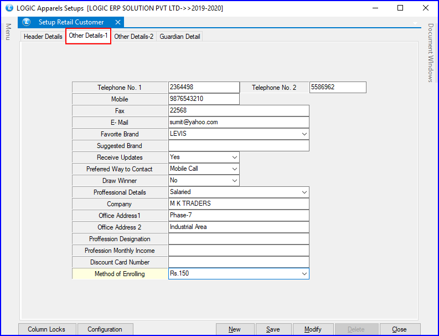The height and width of the screenshot is (336, 439).
Task: Click the New button
Action: coord(235,329)
